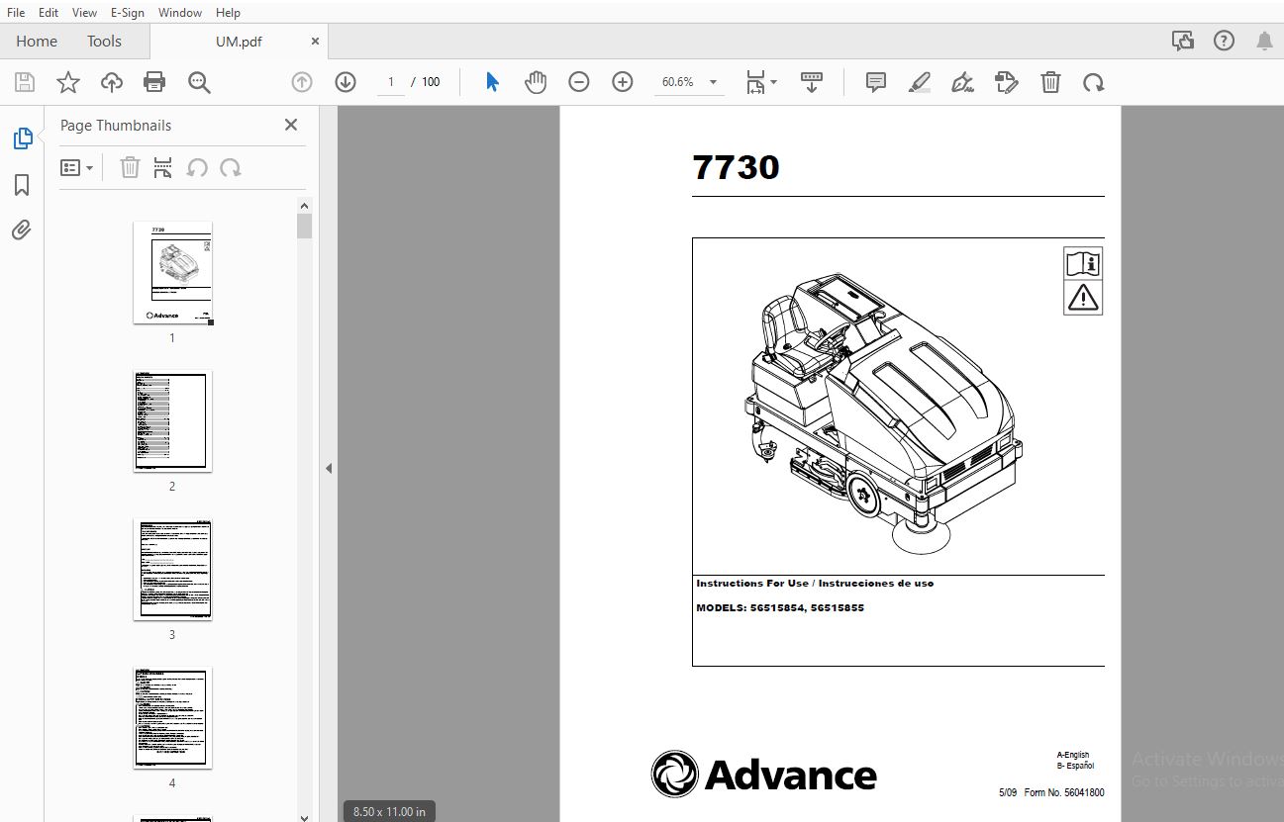This screenshot has width=1284, height=822.
Task: Activate the selection arrow tool
Action: [492, 82]
